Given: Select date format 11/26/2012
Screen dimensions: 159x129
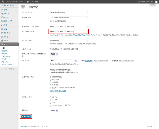Looking at the screenshot, I should pyautogui.click(x=51, y=82).
